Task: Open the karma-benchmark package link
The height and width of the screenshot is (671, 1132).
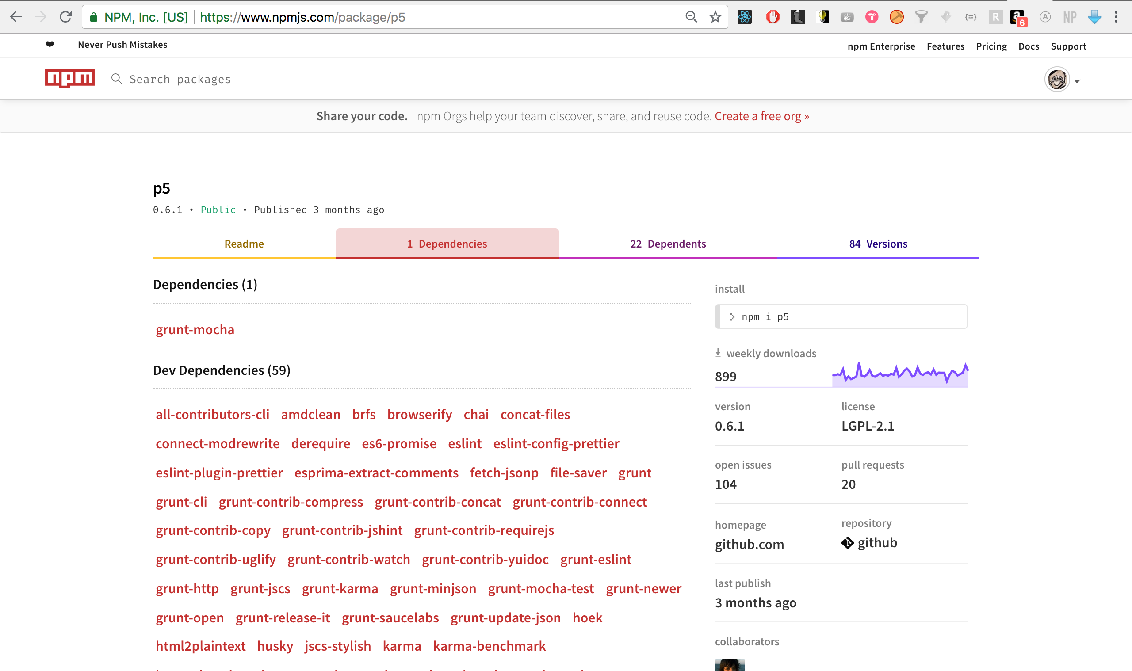Action: point(490,646)
